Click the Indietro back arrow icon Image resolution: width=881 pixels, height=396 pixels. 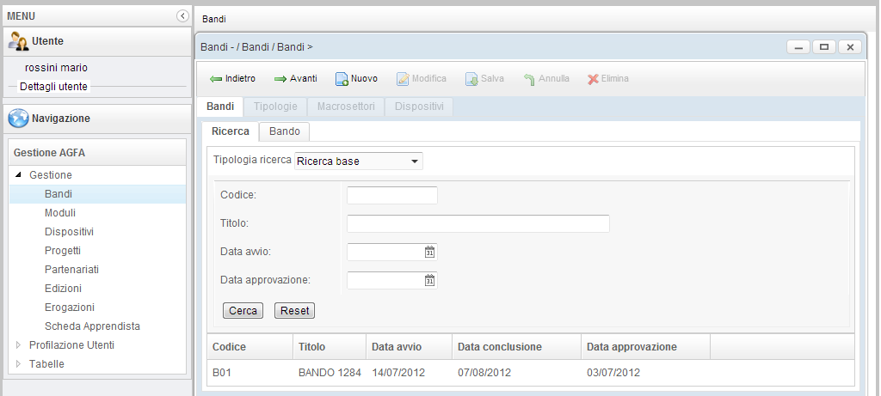tap(216, 79)
